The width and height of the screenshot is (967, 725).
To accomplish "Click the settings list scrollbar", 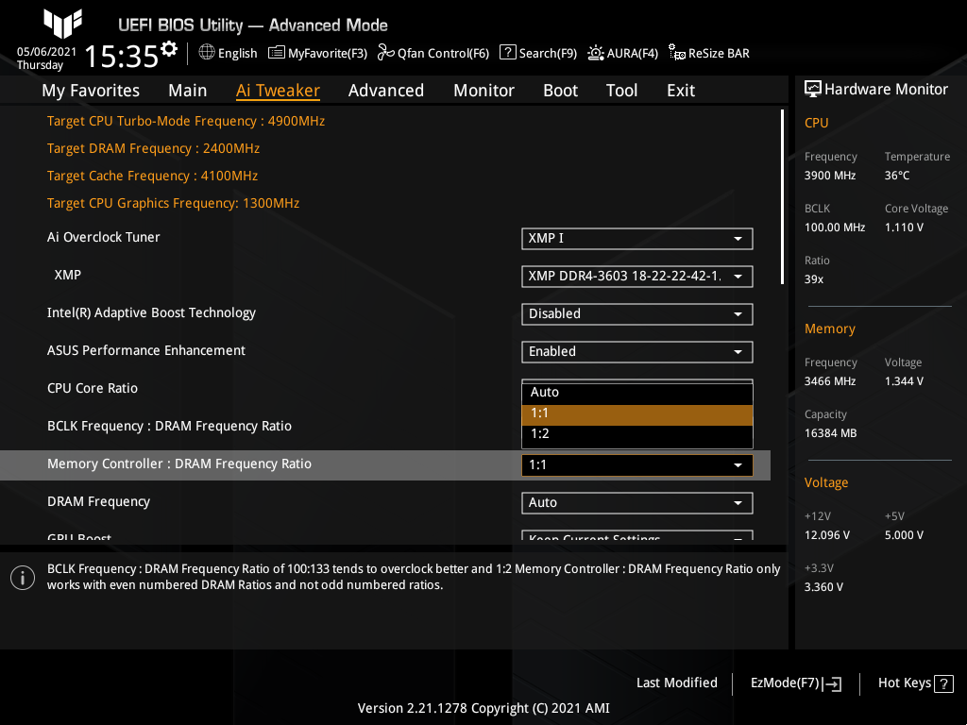I will (x=782, y=197).
